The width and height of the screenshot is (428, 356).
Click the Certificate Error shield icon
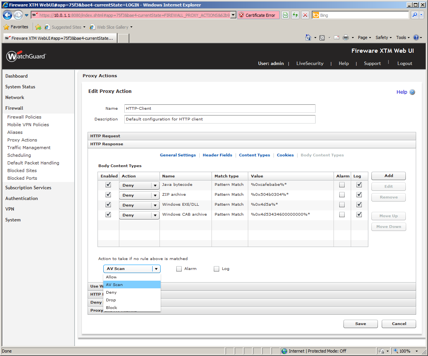(241, 15)
